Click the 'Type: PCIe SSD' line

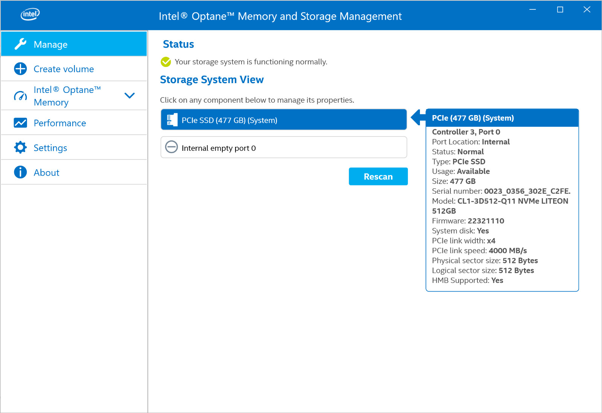[x=459, y=162]
